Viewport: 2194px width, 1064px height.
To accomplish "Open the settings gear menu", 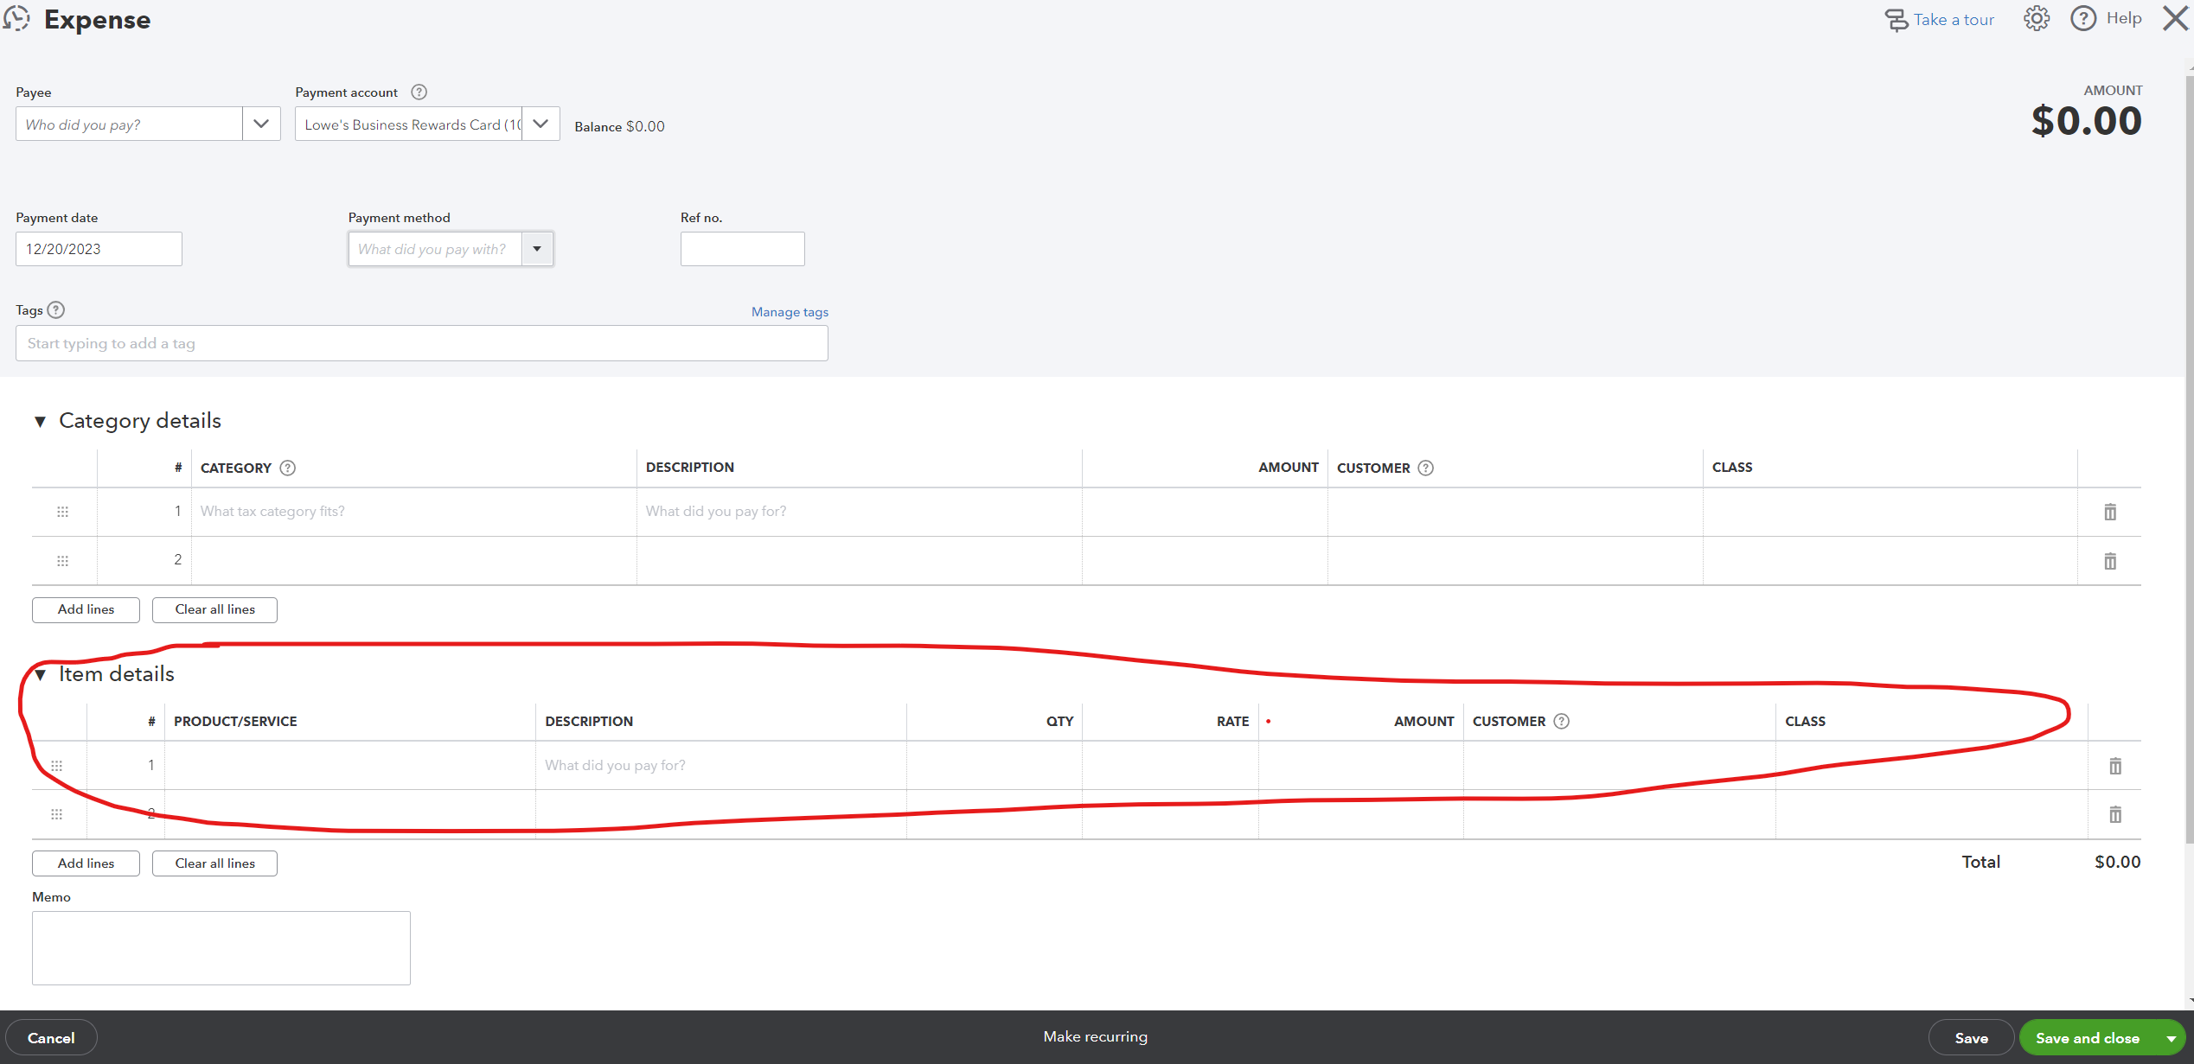I will pyautogui.click(x=2036, y=18).
